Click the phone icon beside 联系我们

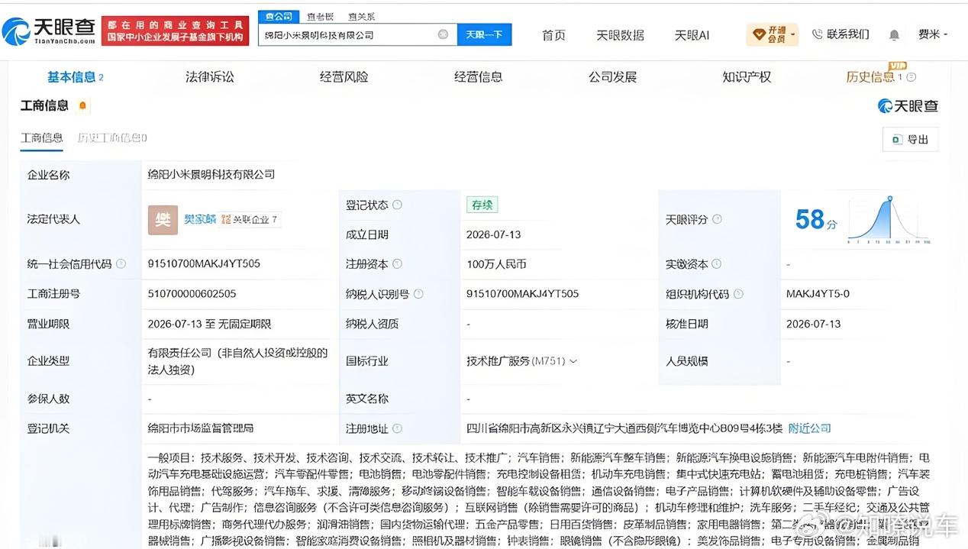tap(817, 34)
